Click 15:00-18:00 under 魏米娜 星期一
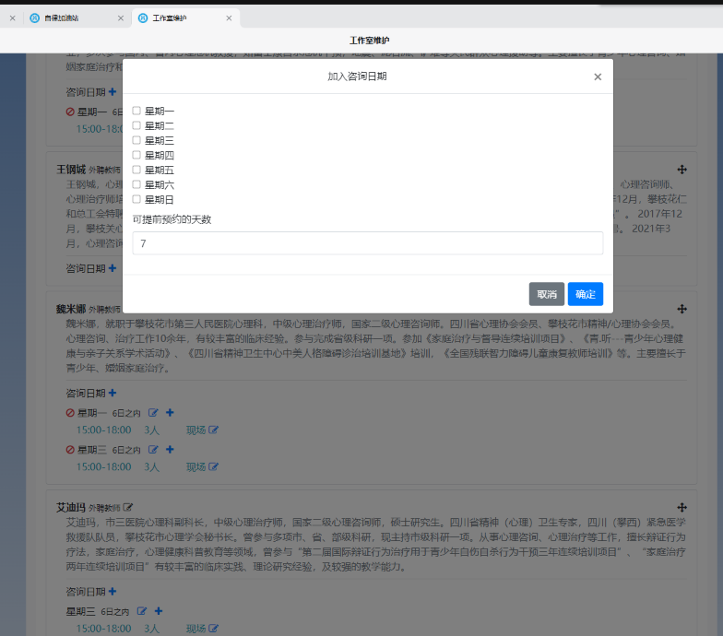This screenshot has width=723, height=636. coord(103,430)
